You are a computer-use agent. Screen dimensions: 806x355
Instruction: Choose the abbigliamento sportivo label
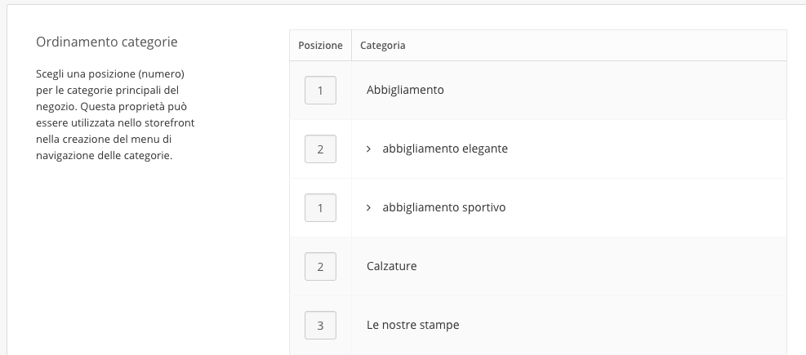pyautogui.click(x=444, y=208)
